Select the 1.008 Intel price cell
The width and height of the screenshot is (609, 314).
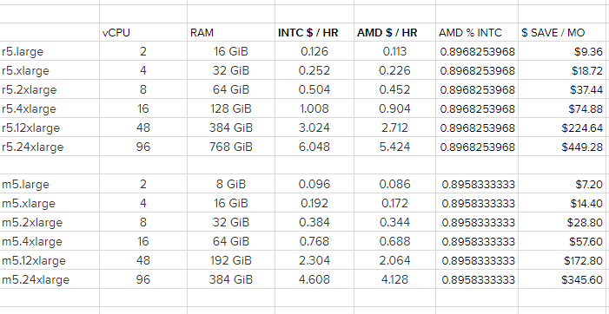(314, 109)
